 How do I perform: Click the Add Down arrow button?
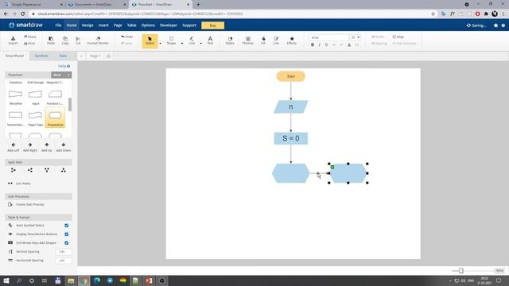click(x=64, y=147)
